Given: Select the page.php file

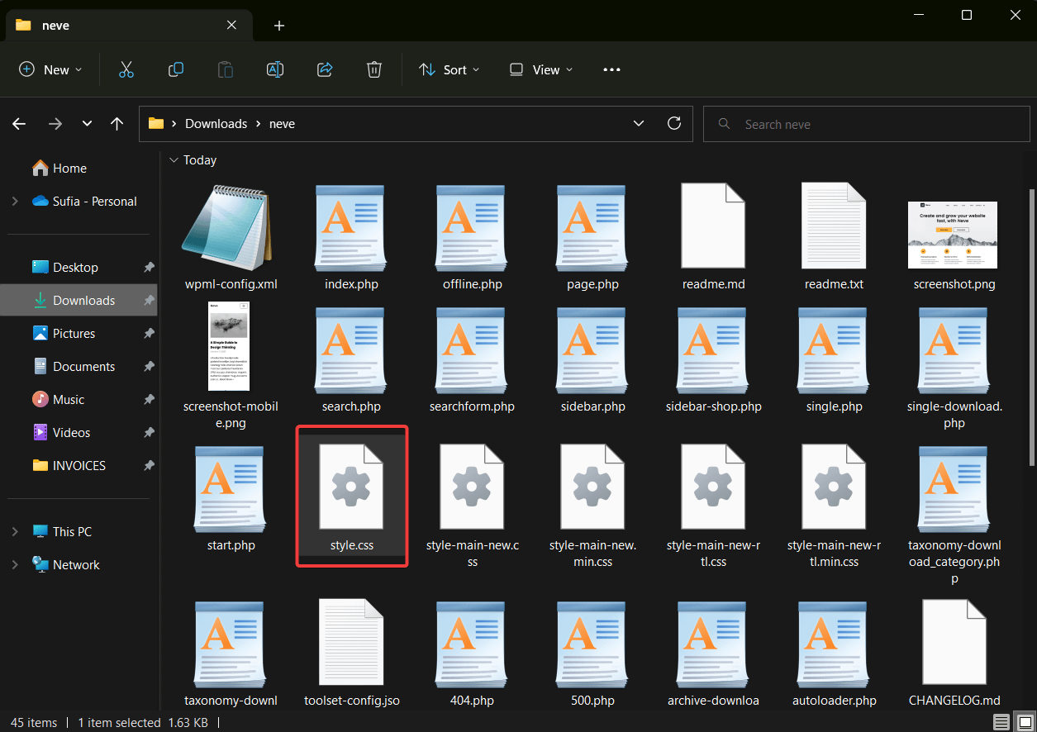Looking at the screenshot, I should click(x=593, y=240).
